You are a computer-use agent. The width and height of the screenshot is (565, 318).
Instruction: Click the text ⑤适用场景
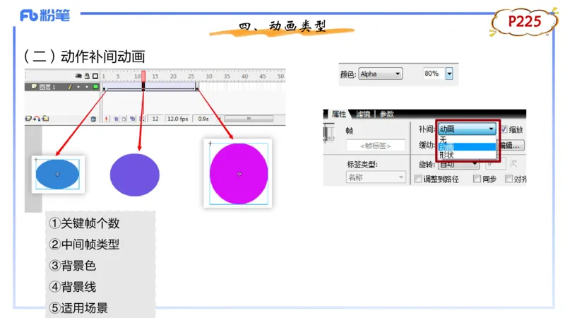click(78, 308)
